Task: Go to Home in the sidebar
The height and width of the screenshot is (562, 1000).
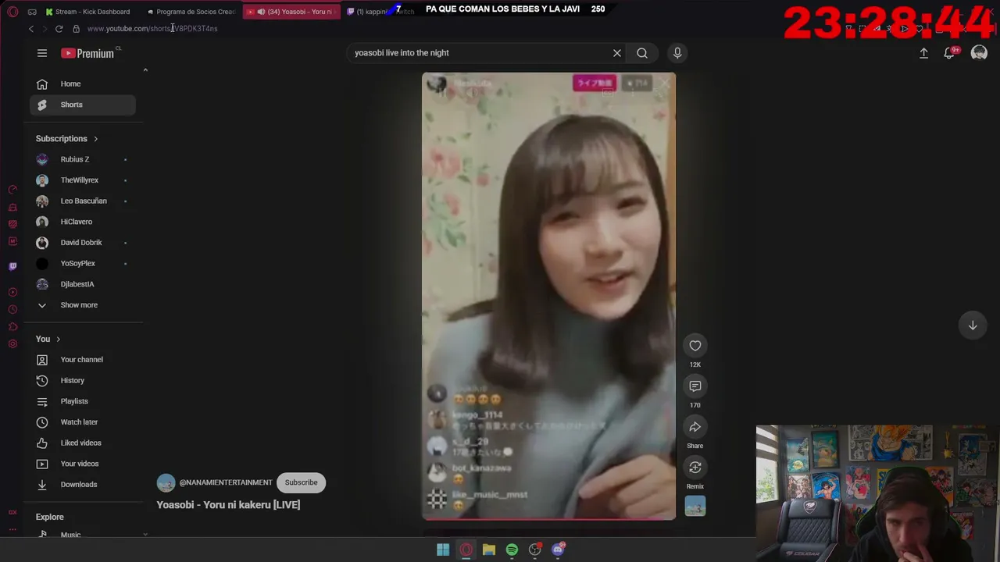Action: click(x=83, y=84)
